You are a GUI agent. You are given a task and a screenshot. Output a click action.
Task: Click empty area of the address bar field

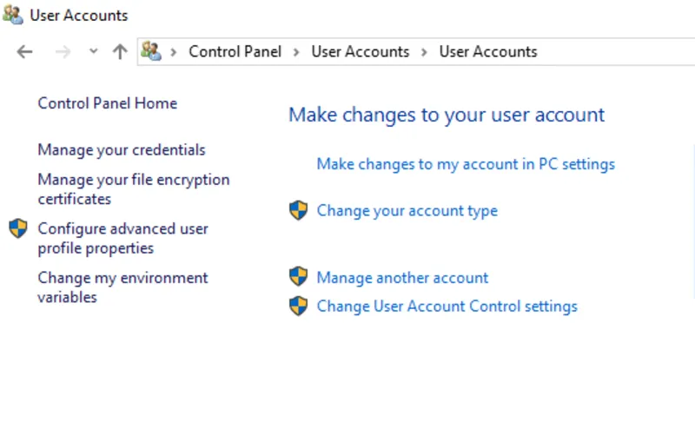point(617,52)
